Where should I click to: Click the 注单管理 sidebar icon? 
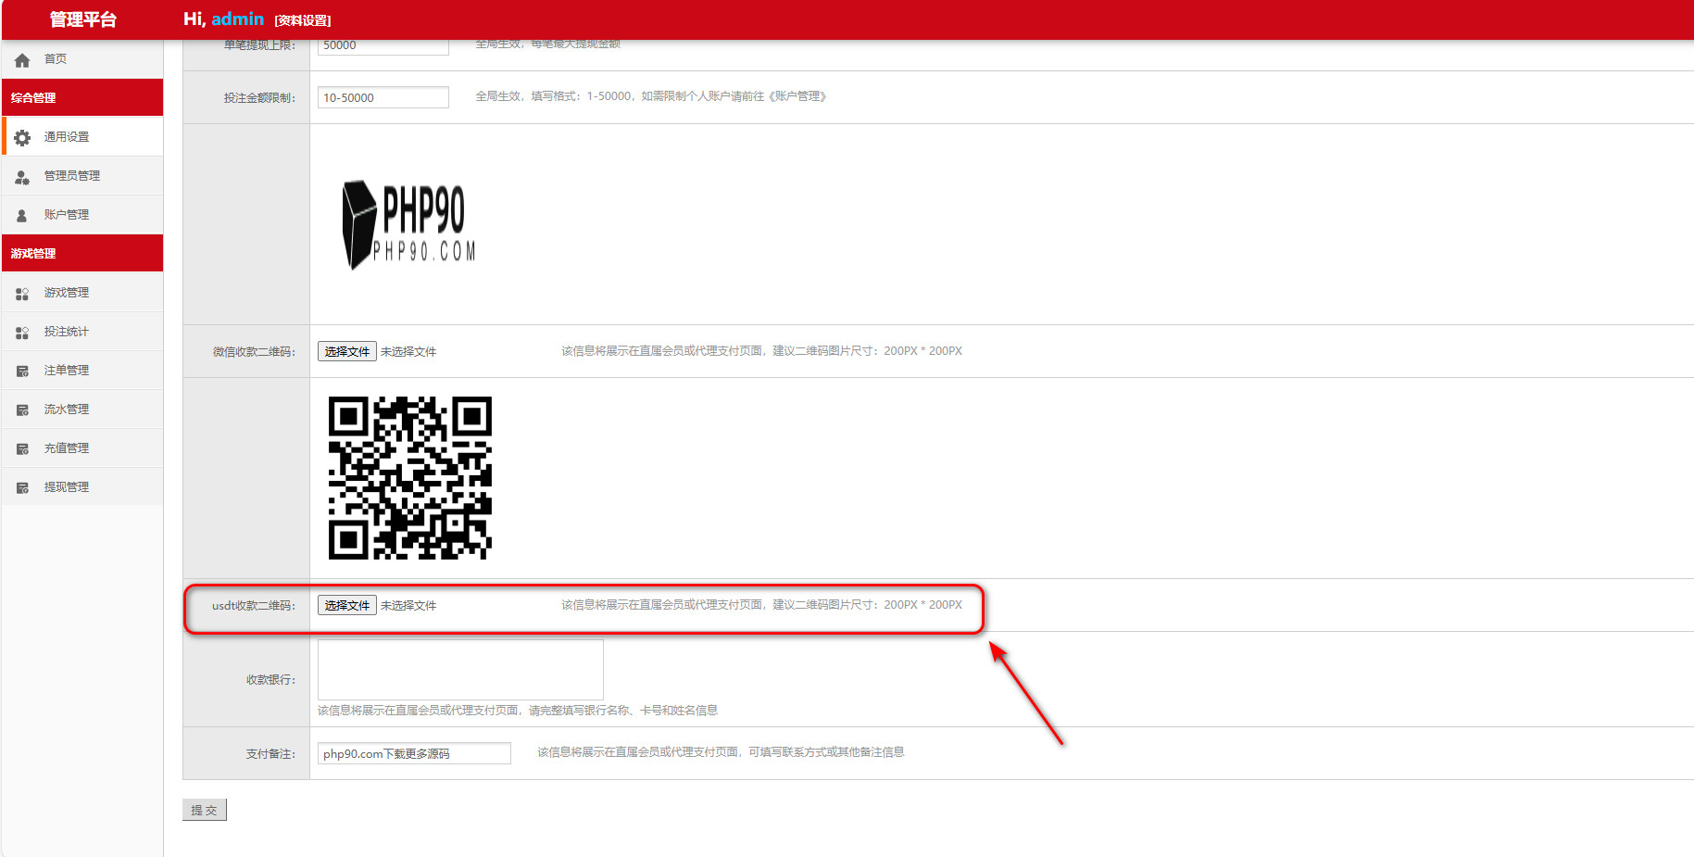22,372
